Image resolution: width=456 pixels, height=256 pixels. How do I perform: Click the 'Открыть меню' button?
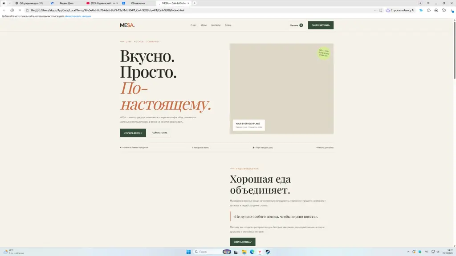pos(133,133)
